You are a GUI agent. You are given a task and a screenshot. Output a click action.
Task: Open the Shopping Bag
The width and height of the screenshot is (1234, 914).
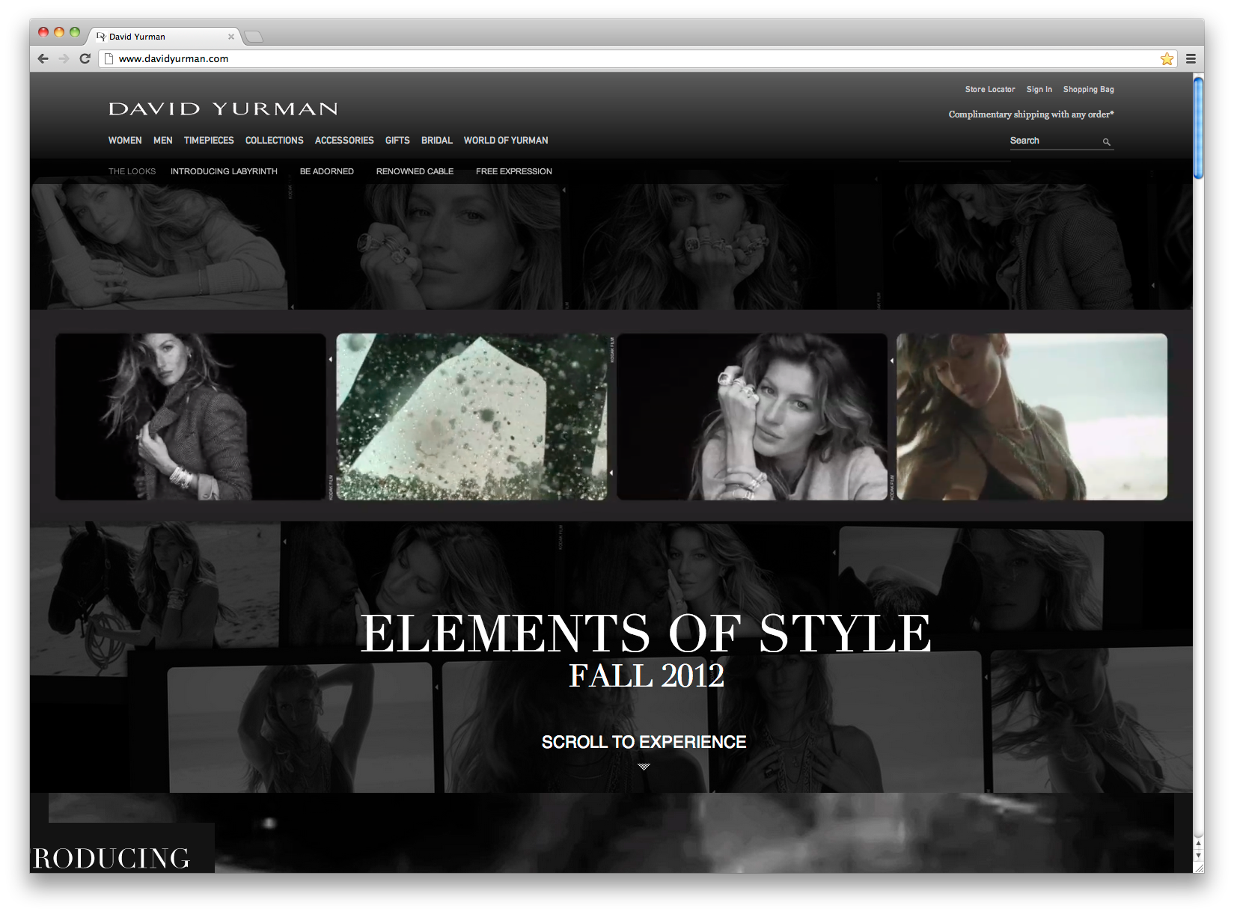1089,89
